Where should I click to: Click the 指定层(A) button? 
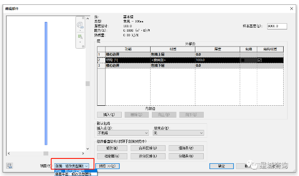point(112,156)
